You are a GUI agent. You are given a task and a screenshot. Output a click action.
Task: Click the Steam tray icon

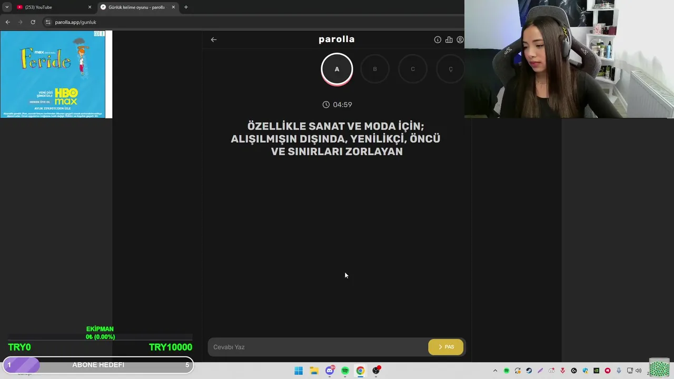[529, 371]
